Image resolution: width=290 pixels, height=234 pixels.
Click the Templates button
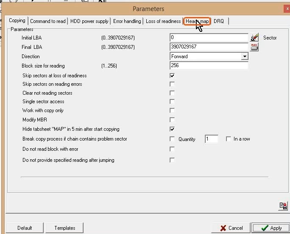[64, 228]
